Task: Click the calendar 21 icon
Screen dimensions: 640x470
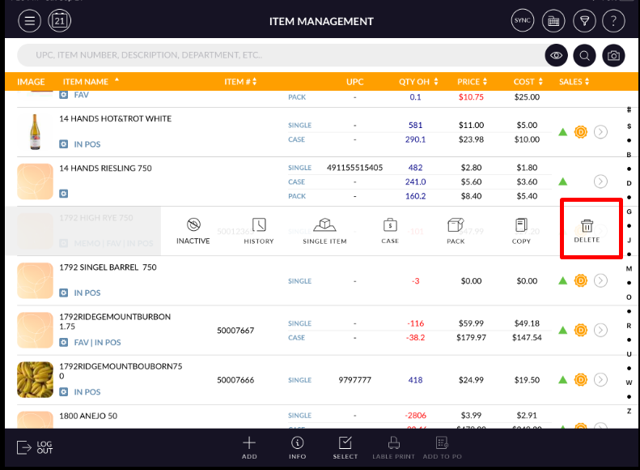Action: 61,21
